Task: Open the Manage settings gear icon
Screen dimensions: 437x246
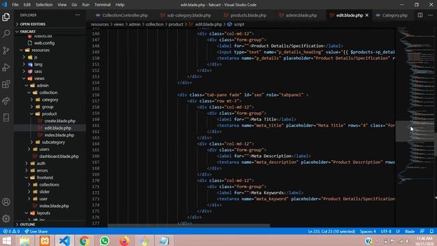Action: click(6, 219)
